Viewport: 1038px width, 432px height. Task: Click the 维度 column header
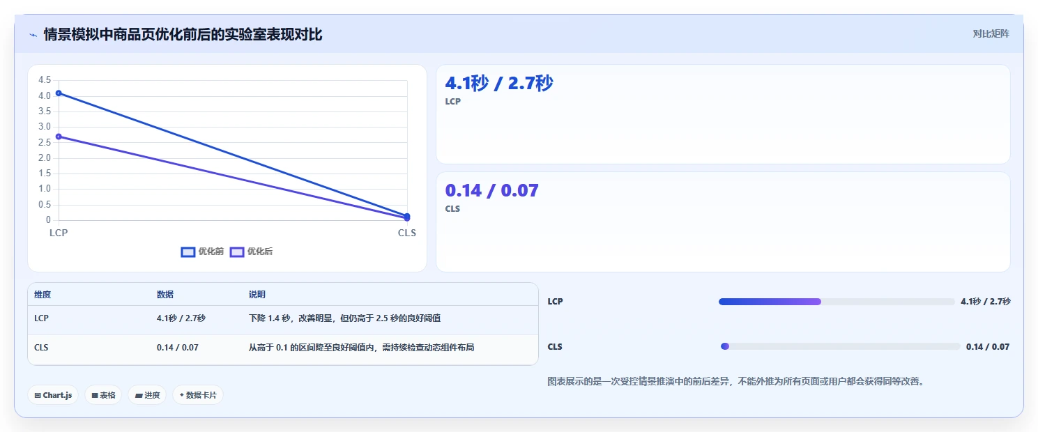click(x=43, y=295)
